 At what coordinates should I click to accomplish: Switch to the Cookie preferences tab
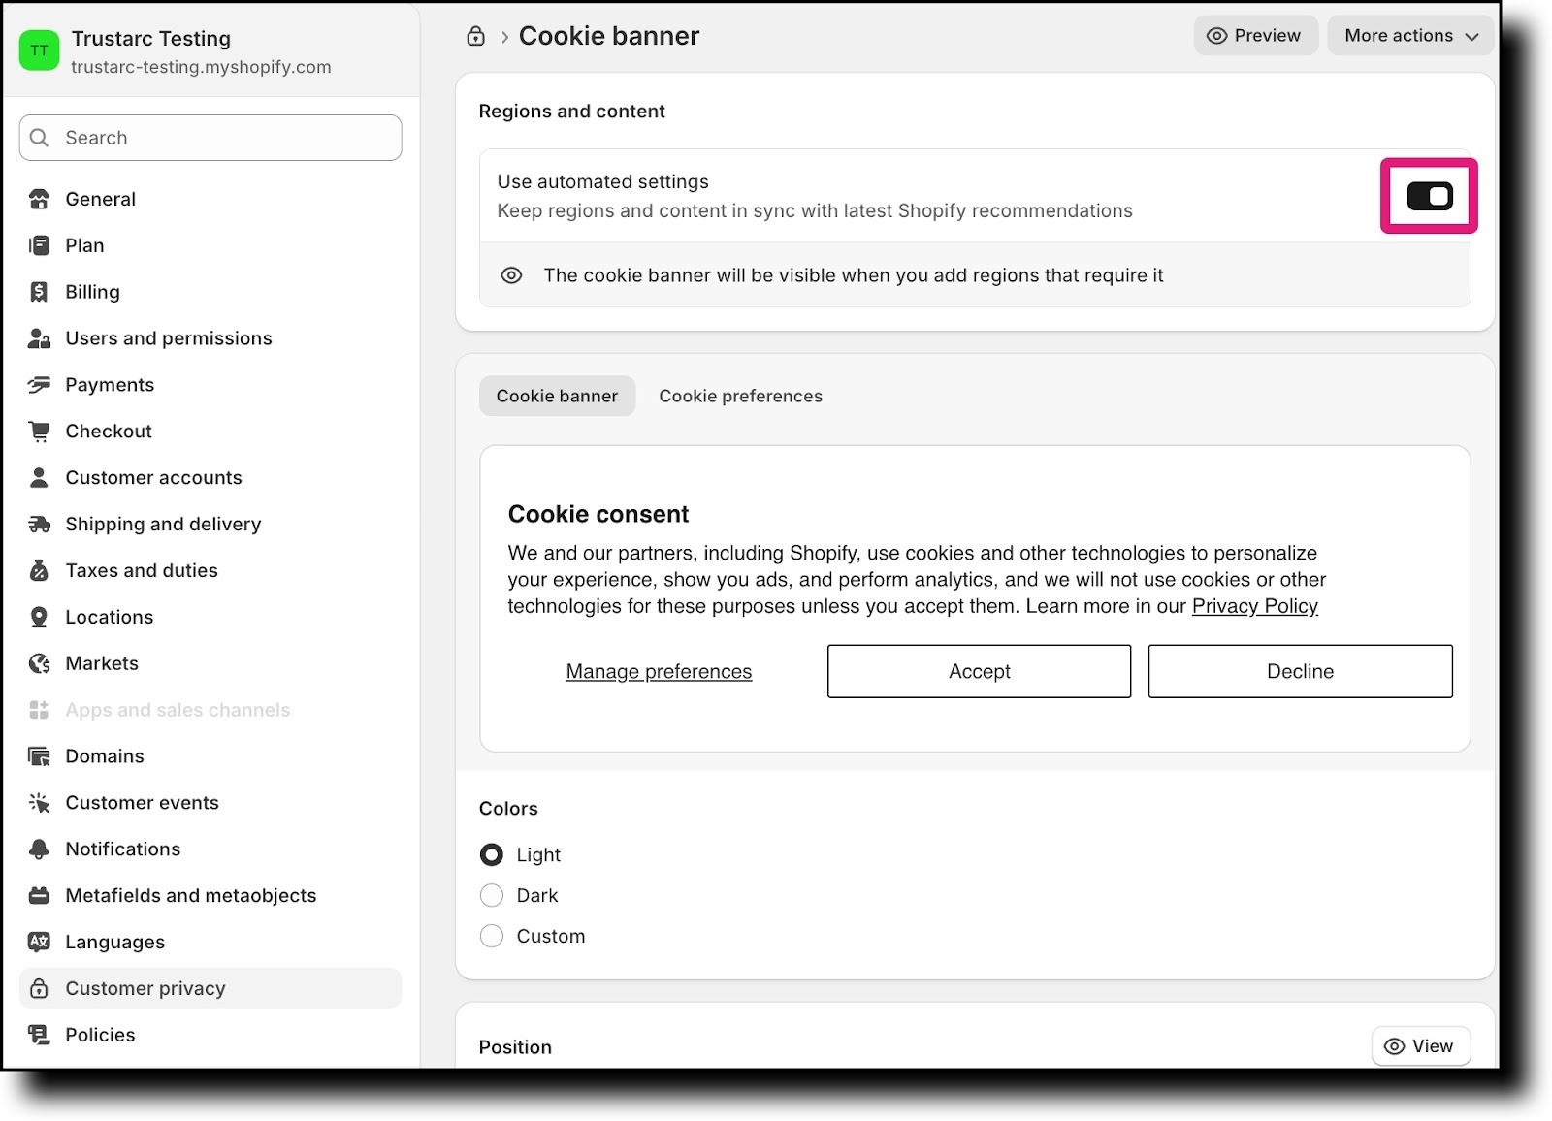pyautogui.click(x=740, y=396)
